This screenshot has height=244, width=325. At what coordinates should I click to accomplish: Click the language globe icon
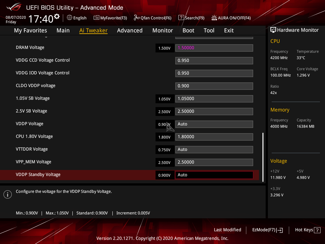tap(70, 18)
